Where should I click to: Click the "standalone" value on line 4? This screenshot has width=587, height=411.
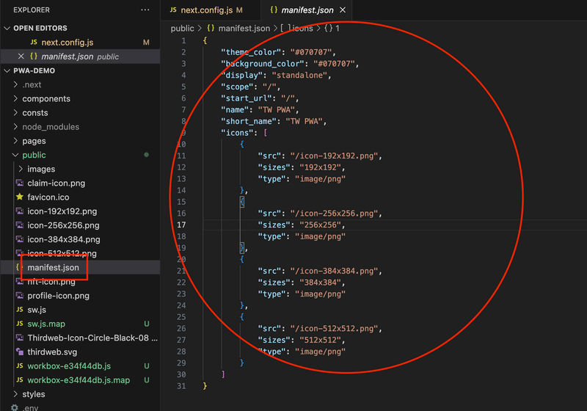click(x=300, y=76)
